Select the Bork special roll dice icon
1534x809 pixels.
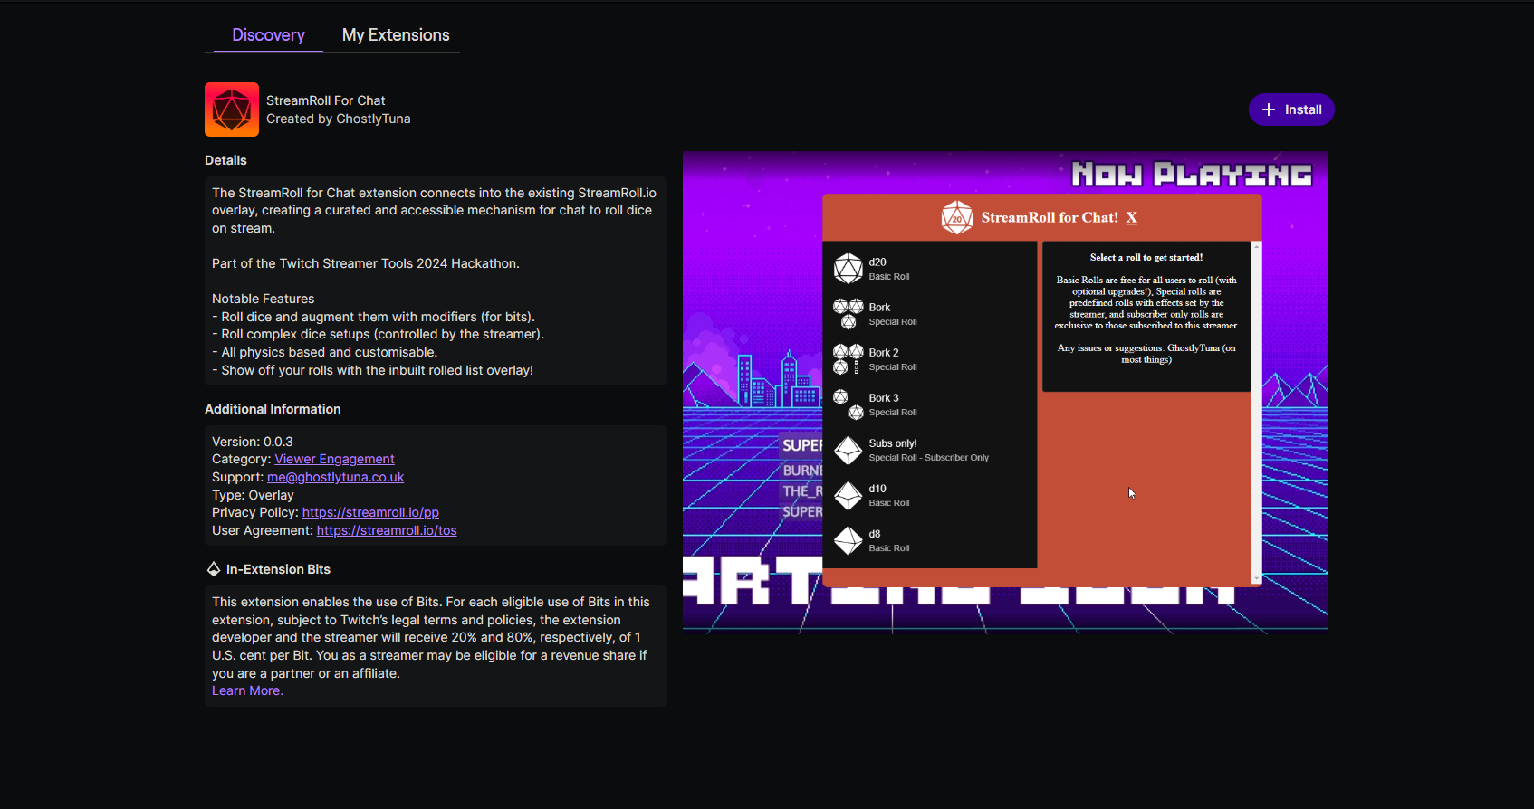848,314
